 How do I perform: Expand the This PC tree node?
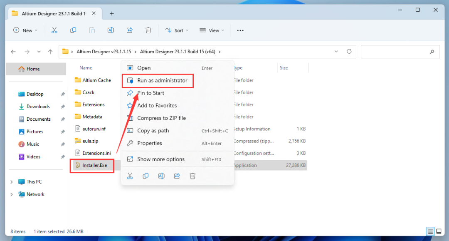click(x=12, y=182)
